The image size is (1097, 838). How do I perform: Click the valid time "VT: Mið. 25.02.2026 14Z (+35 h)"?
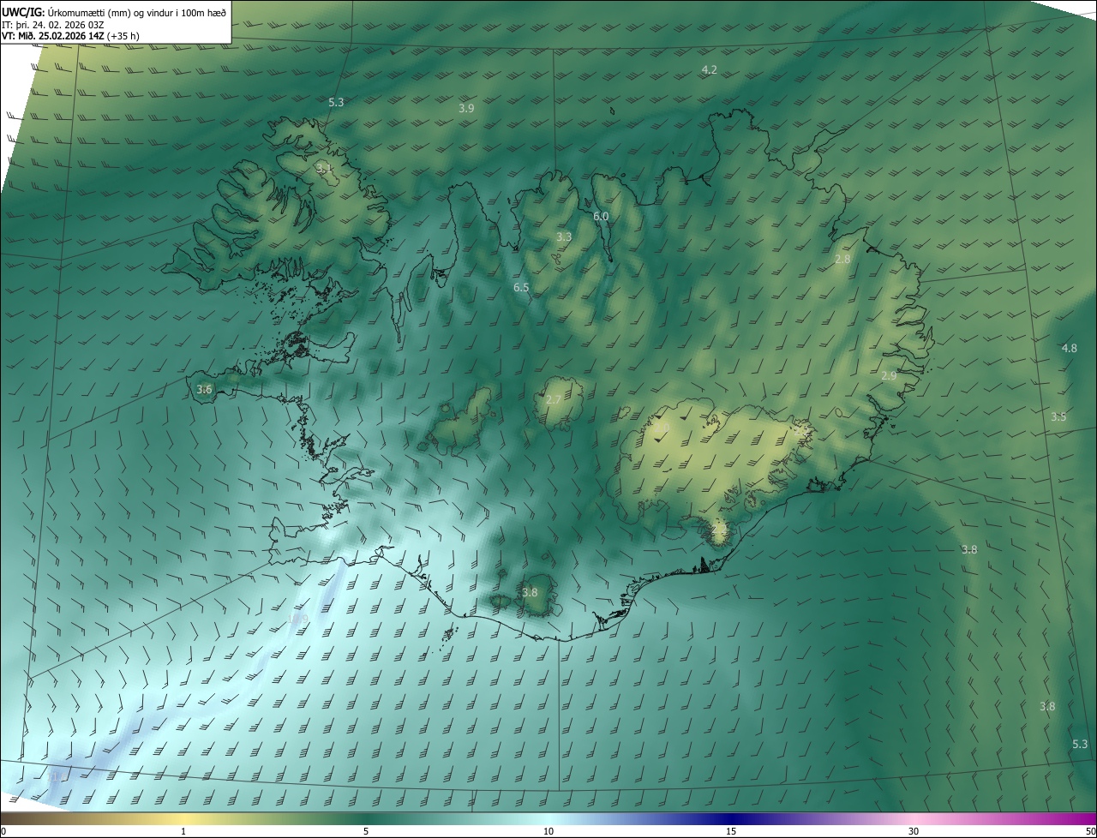tap(70, 36)
